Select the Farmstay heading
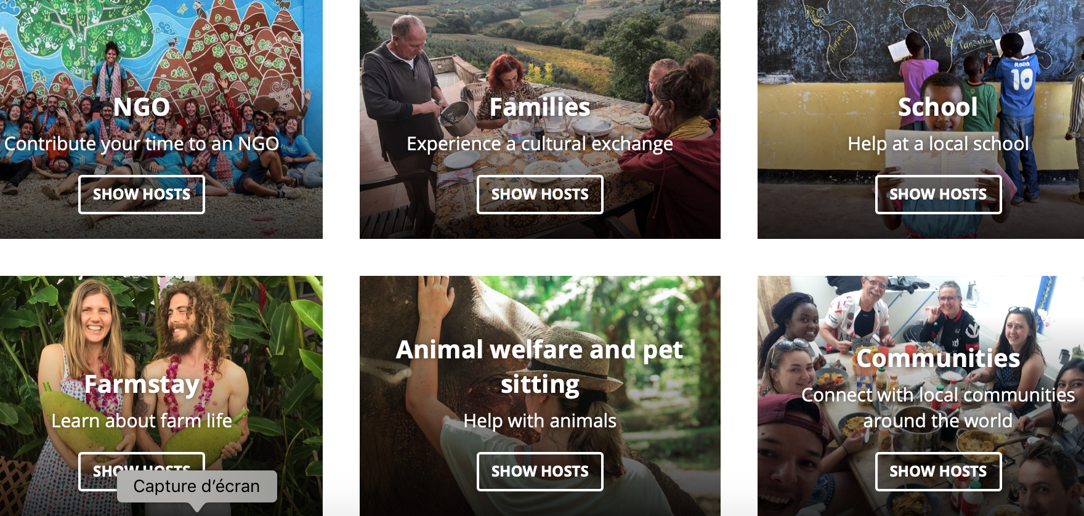The height and width of the screenshot is (516, 1084). coord(142,385)
